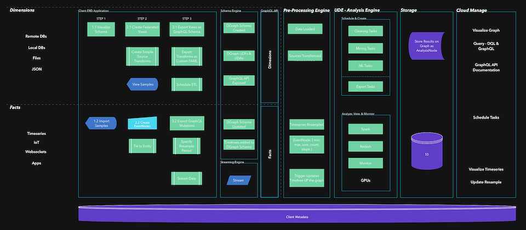Click GraphQL API Documentation text
This screenshot has width=526, height=230.
coord(486,68)
